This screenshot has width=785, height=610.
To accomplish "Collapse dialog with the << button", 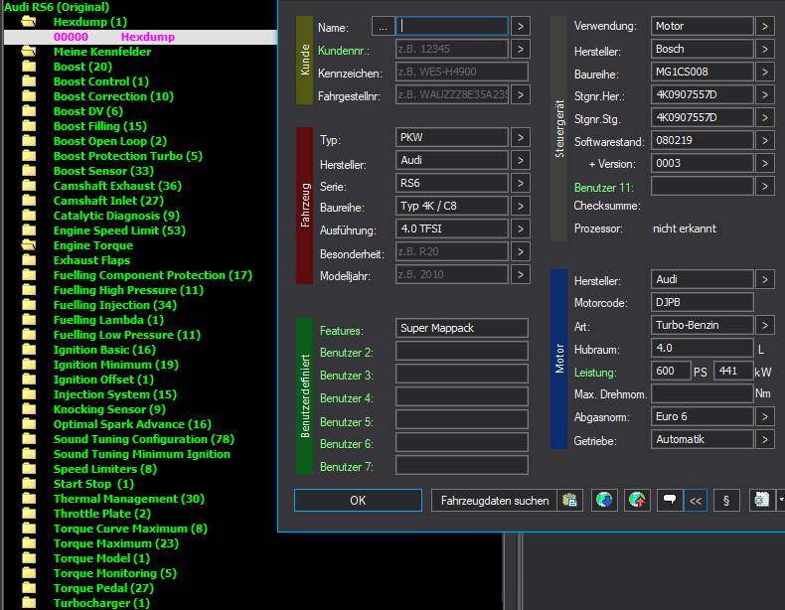I will pos(696,500).
